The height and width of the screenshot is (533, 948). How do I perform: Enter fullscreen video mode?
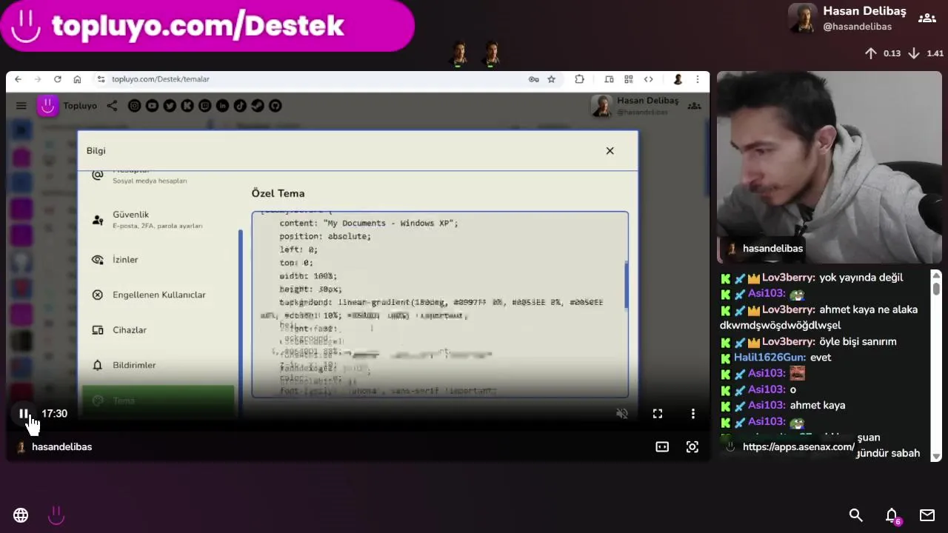[658, 414]
